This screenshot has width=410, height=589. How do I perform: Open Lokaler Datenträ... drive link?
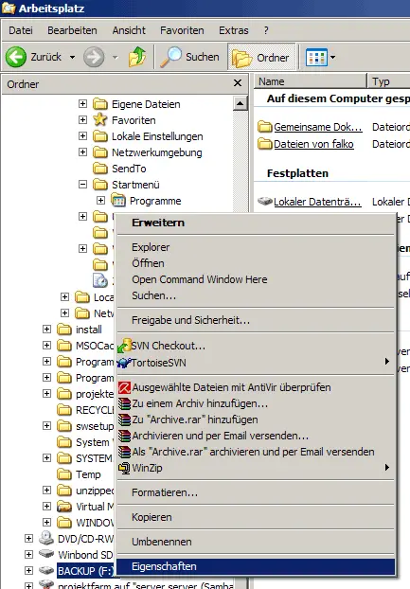[x=317, y=202]
